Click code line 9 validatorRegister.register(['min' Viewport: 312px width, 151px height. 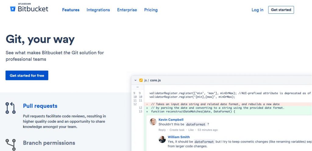231,93
